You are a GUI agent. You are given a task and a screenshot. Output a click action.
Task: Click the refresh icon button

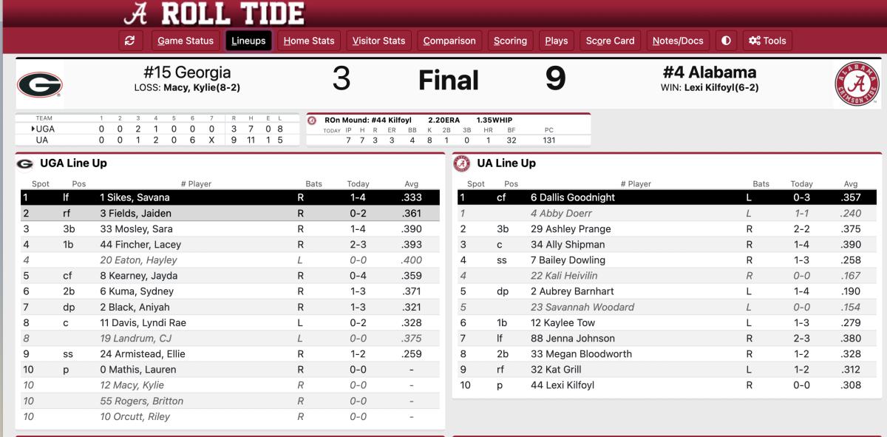point(130,41)
